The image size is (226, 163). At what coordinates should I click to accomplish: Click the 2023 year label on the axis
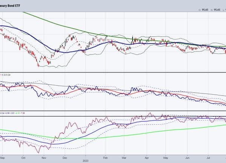pos(86,161)
